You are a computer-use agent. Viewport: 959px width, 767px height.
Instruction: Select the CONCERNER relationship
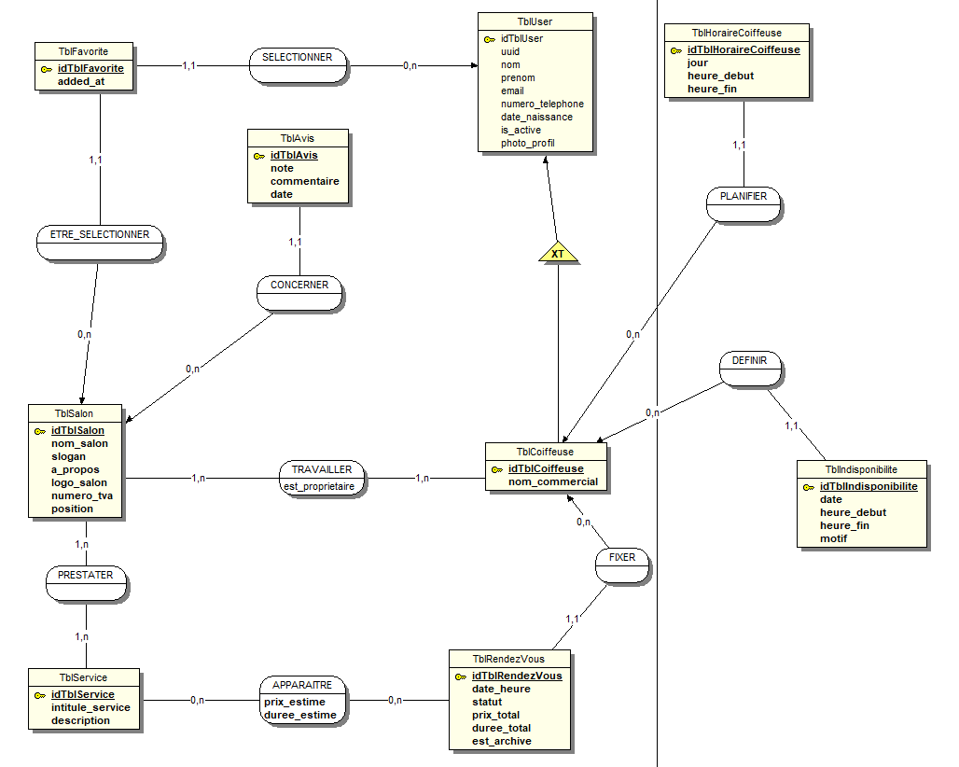(299, 285)
